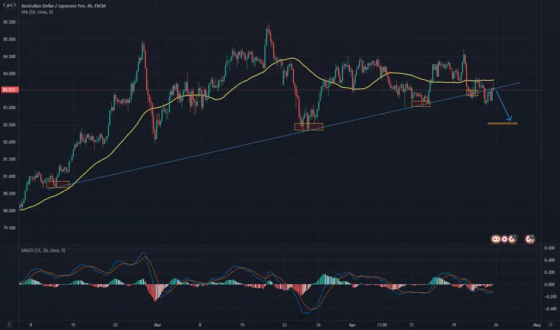This screenshot has height=330, width=560.
Task: Click the 12 date label on time axis
Action: pos(412,325)
